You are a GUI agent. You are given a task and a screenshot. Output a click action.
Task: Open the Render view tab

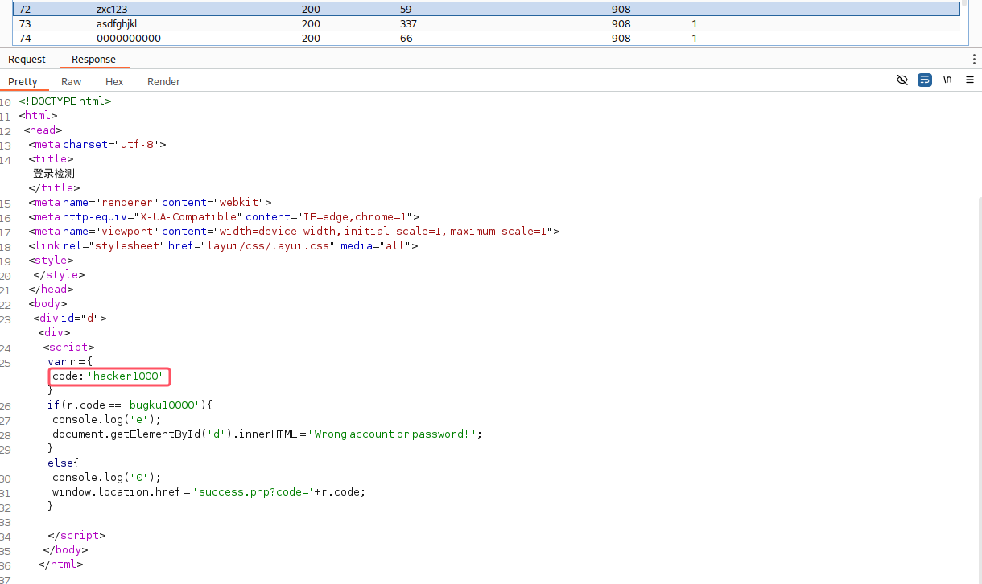163,81
